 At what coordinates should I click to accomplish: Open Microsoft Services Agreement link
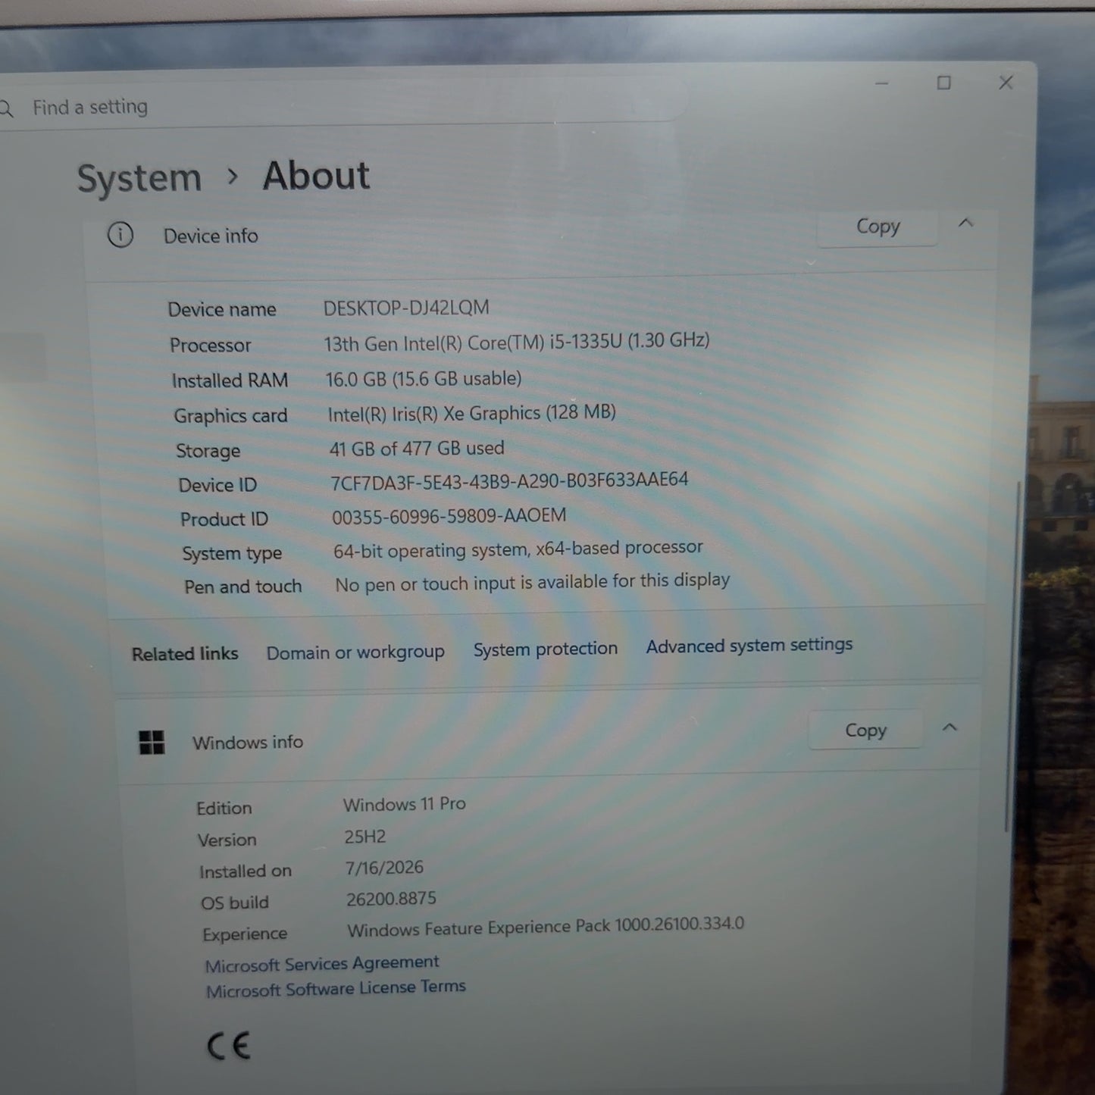click(322, 964)
